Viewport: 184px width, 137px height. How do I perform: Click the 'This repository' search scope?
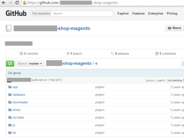point(41,14)
